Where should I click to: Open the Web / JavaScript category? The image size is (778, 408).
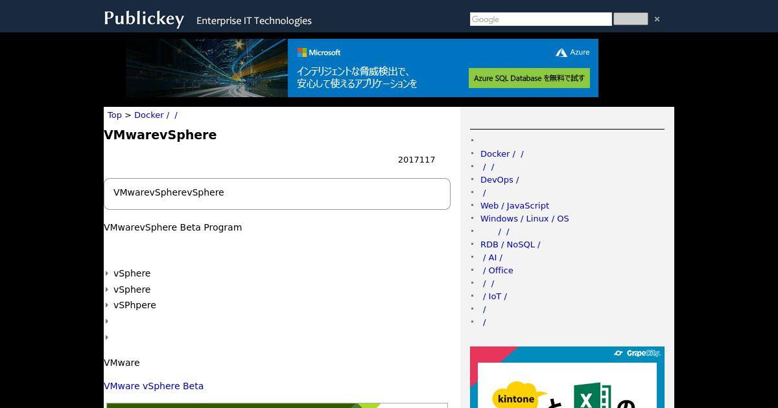[515, 205]
